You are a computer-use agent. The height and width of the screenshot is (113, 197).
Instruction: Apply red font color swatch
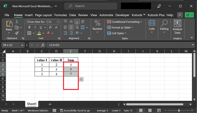click(48, 33)
